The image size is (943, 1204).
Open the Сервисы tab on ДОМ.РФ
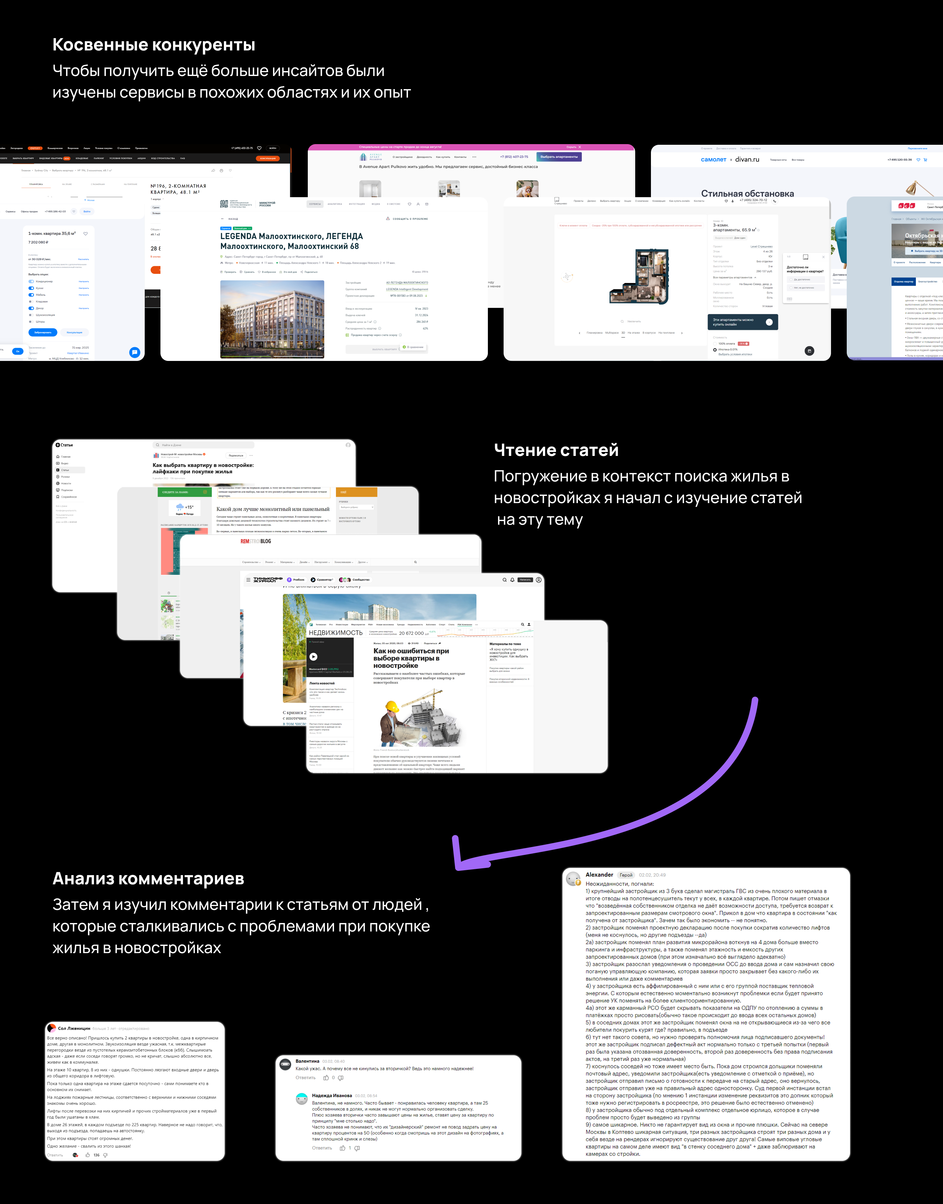(315, 204)
